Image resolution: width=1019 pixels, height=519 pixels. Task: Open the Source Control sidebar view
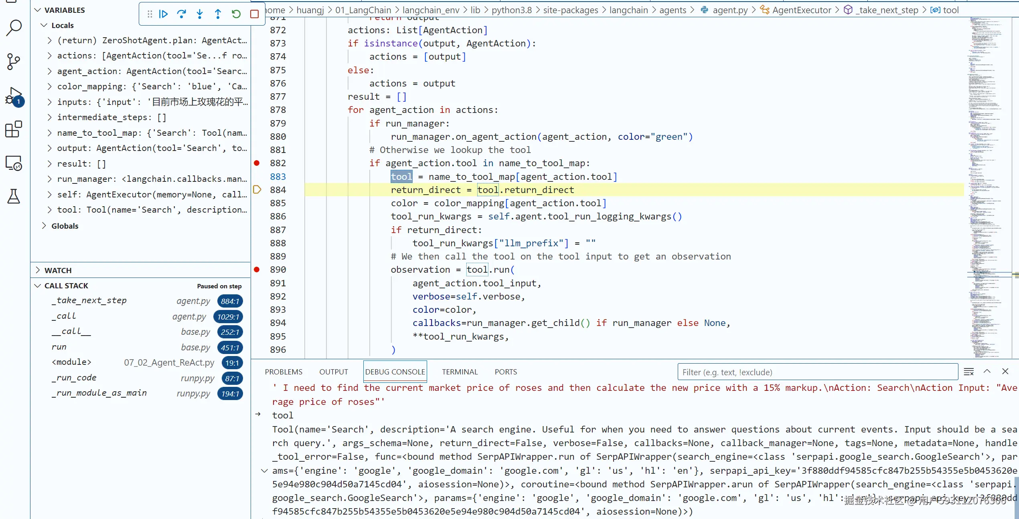(14, 61)
